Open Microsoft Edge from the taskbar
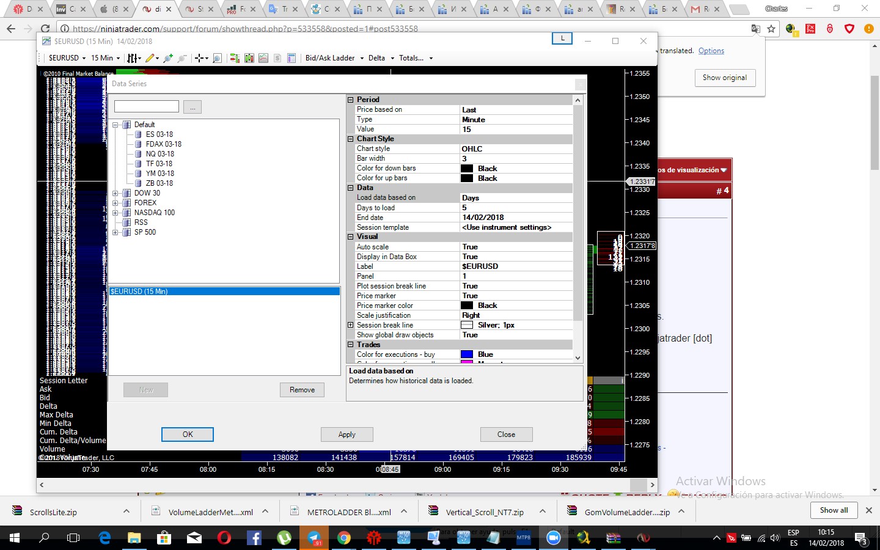880x550 pixels. tap(105, 538)
